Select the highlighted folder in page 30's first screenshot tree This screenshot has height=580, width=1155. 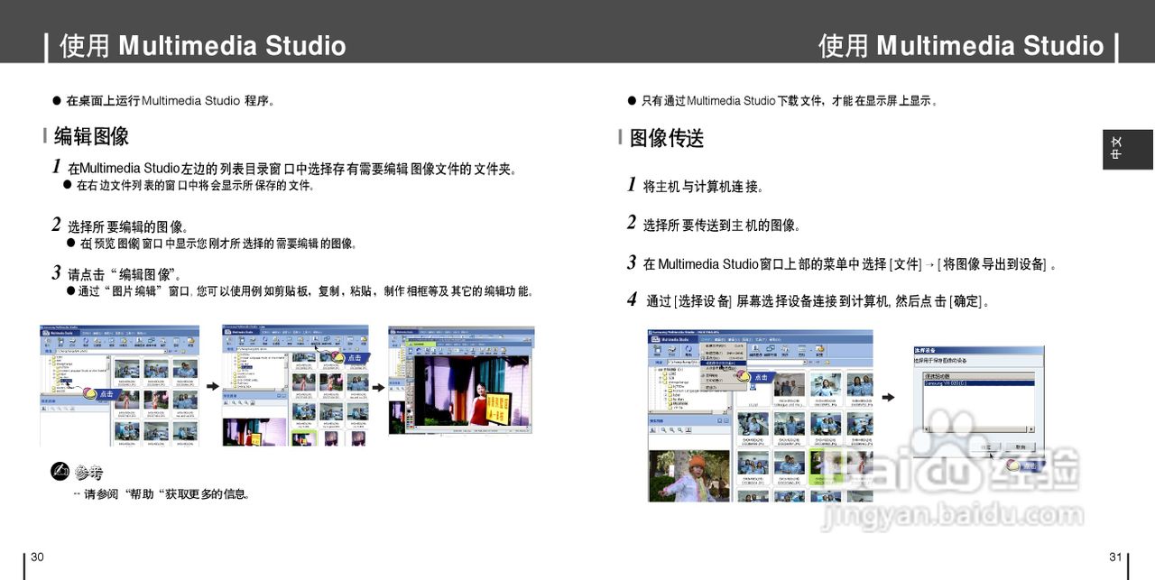[66, 381]
